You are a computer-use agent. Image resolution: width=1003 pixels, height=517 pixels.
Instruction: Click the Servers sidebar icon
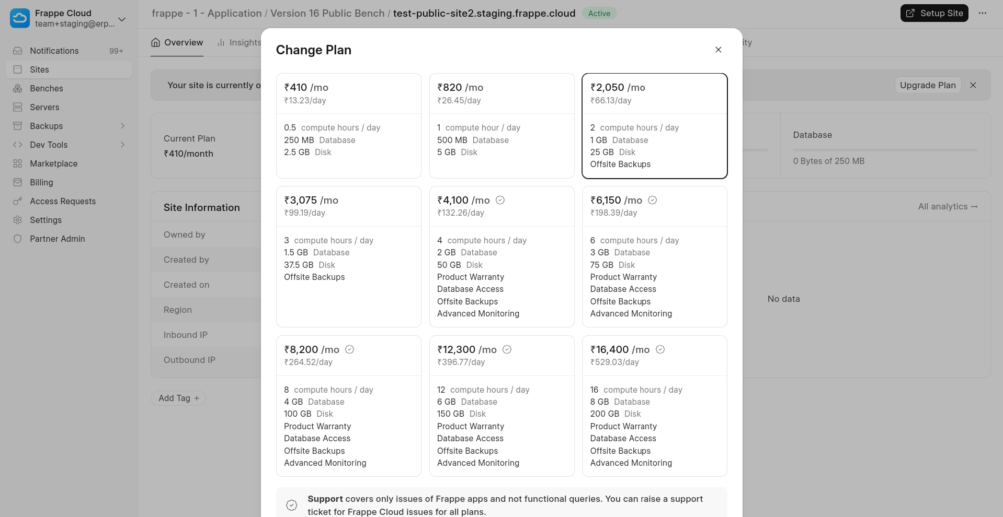[x=18, y=107]
